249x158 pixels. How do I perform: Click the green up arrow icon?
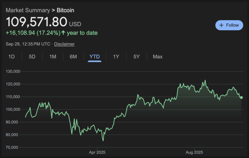point(63,33)
